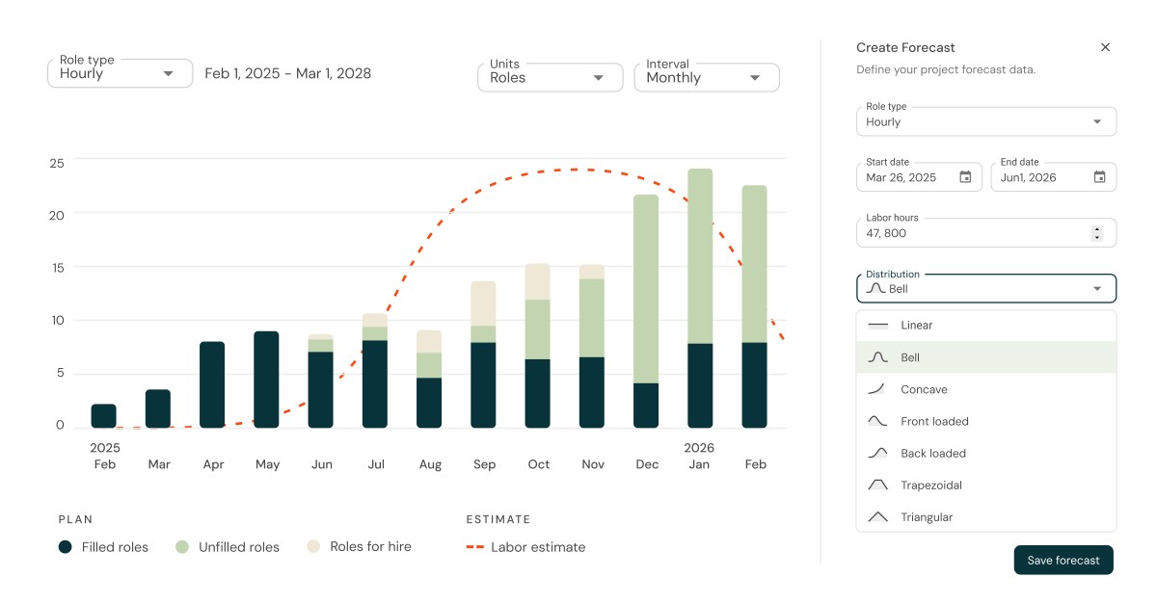1157x604 pixels.
Task: Select Trapezoidal distribution option
Action: tap(986, 485)
